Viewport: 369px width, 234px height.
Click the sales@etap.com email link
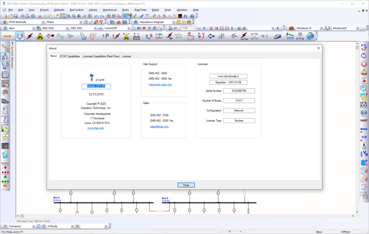[159, 127]
